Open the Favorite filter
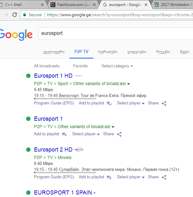This screenshot has height=197, width=193. (x=80, y=66)
